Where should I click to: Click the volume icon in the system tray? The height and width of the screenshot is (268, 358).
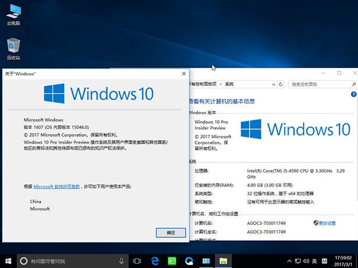(x=305, y=261)
